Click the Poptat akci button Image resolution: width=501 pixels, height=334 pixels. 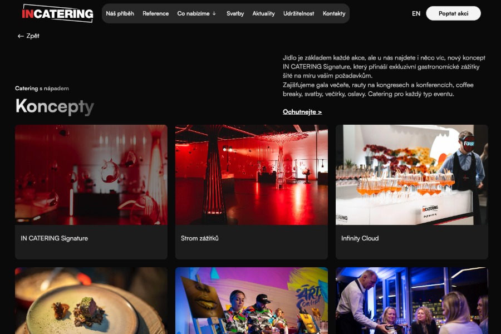[453, 13]
